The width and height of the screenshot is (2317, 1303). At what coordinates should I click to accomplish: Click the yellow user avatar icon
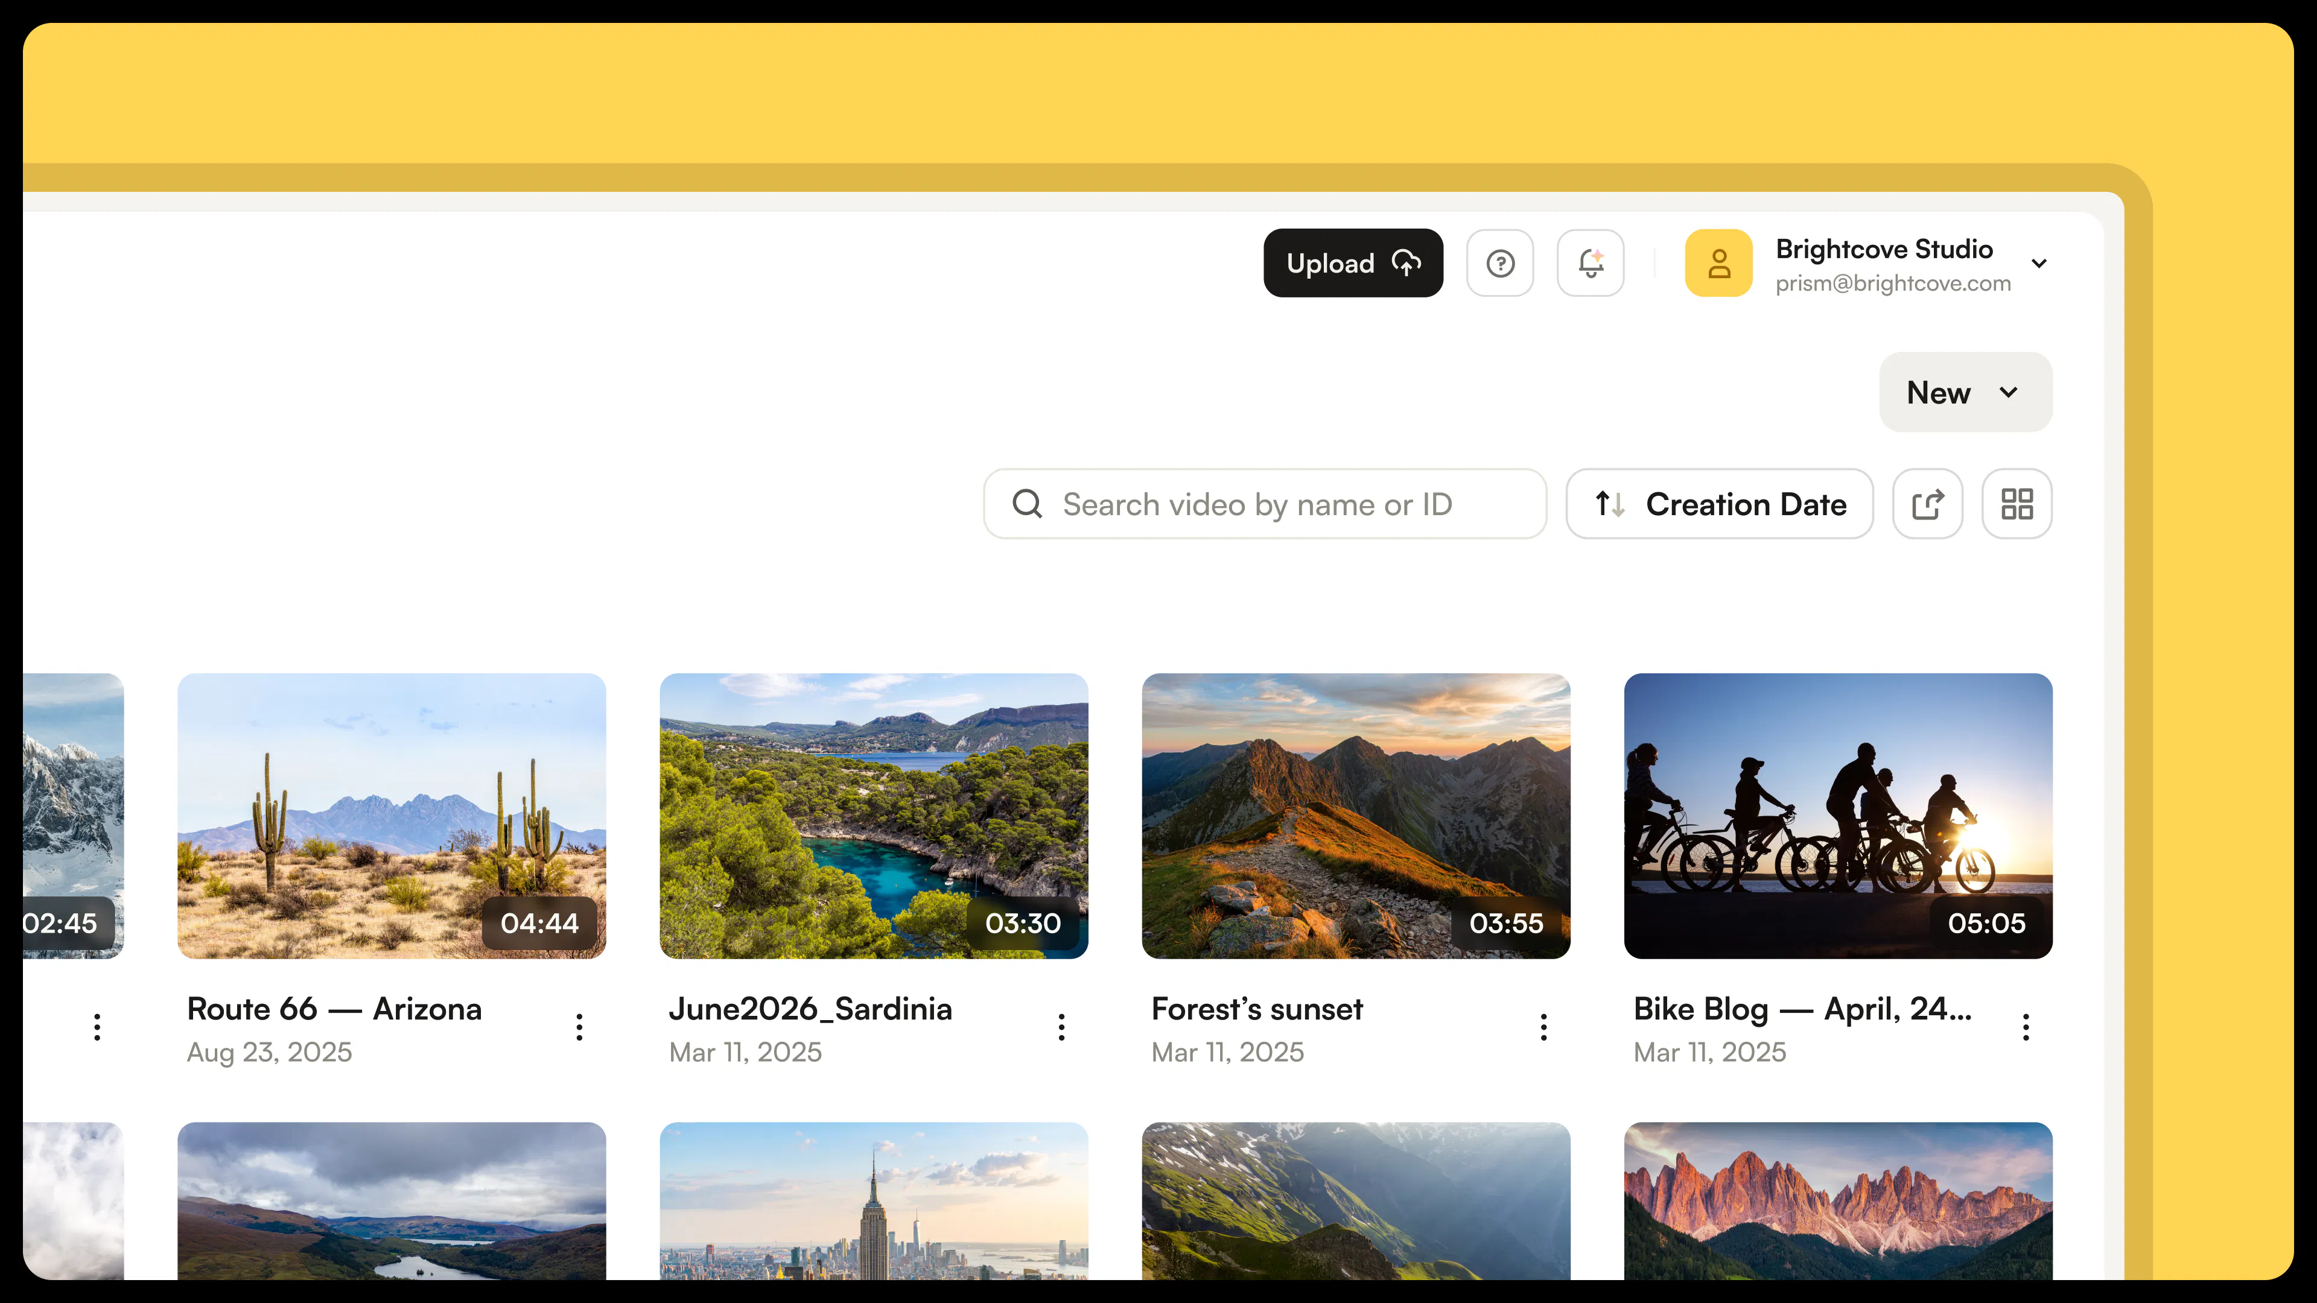pyautogui.click(x=1719, y=262)
